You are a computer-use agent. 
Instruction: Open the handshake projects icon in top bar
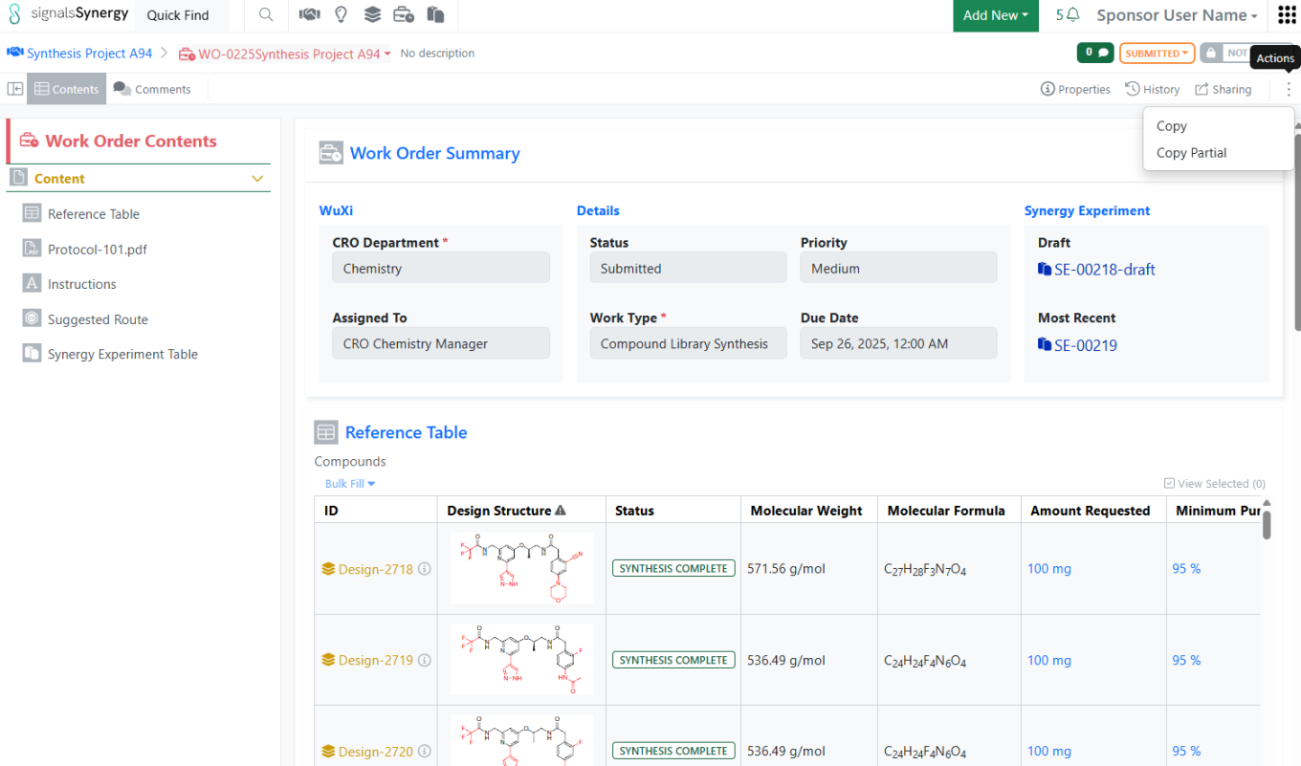pos(309,15)
